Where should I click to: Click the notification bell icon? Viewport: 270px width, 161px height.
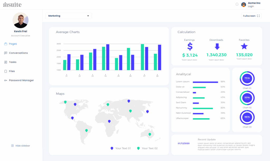[x=237, y=4]
